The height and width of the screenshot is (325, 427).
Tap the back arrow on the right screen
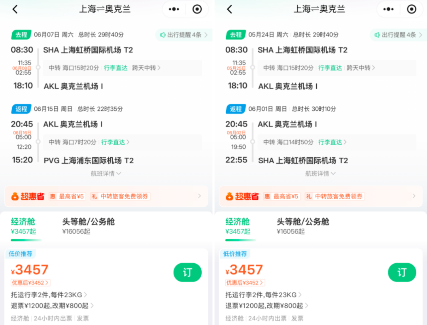click(229, 9)
